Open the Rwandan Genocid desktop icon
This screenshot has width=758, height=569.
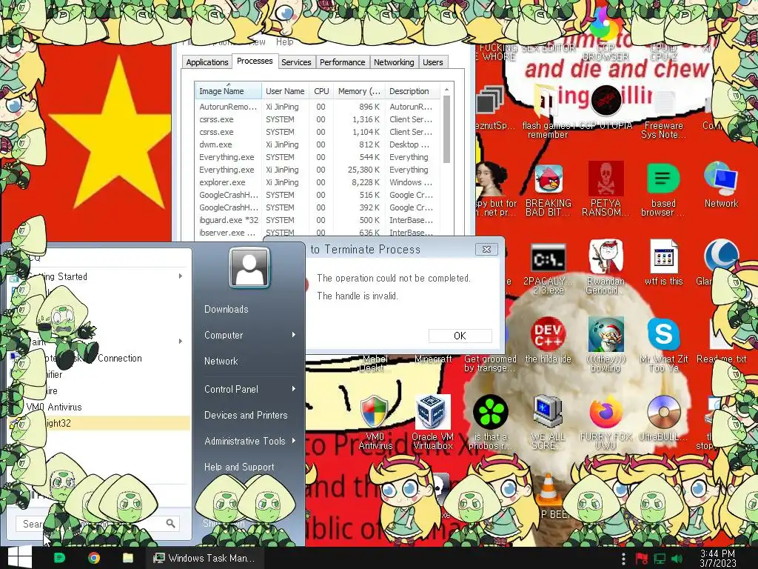pos(606,256)
